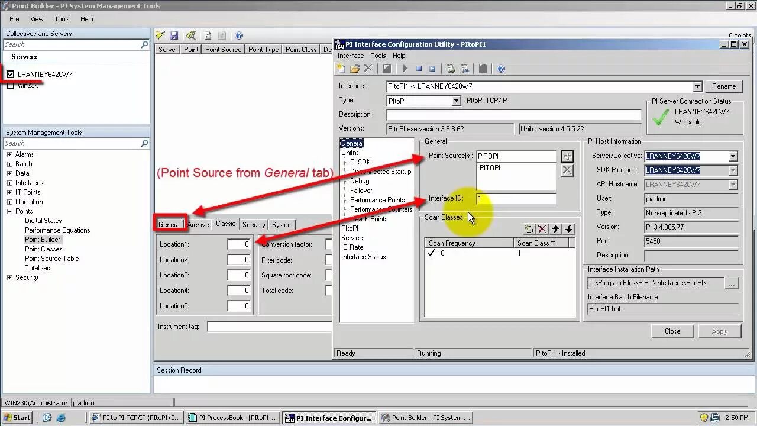
Task: Click New Interface icon in ICU toolbar
Action: [341, 69]
